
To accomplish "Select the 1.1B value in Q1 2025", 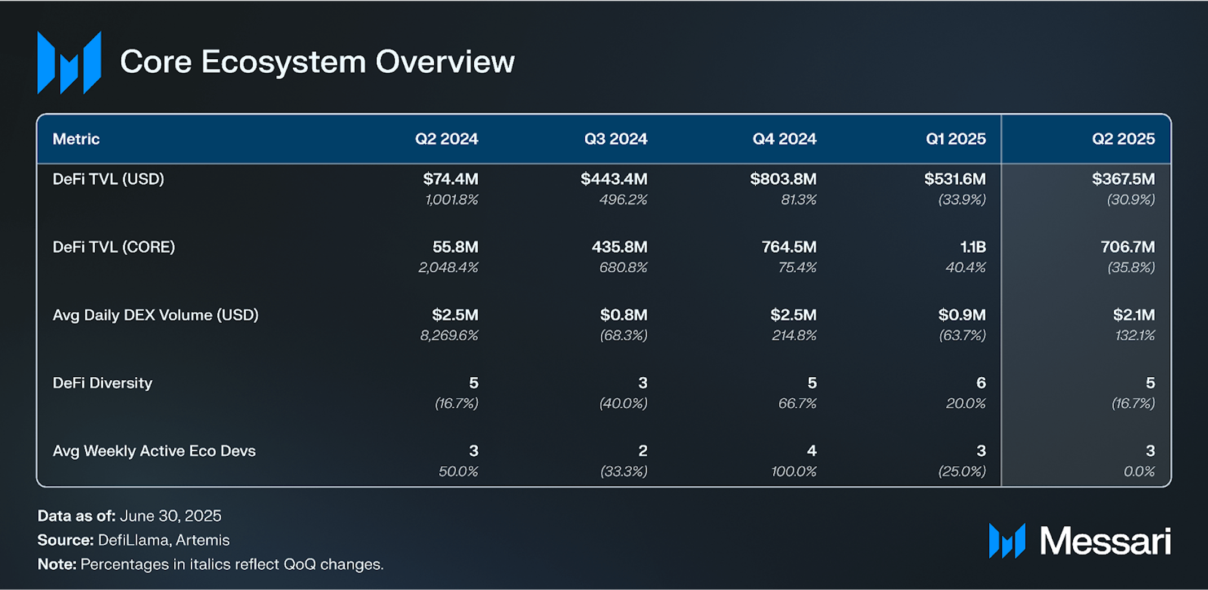I will point(973,247).
